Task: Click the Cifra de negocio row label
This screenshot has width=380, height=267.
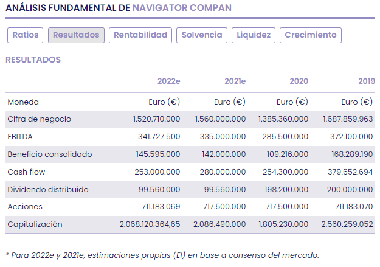Action: click(x=40, y=119)
